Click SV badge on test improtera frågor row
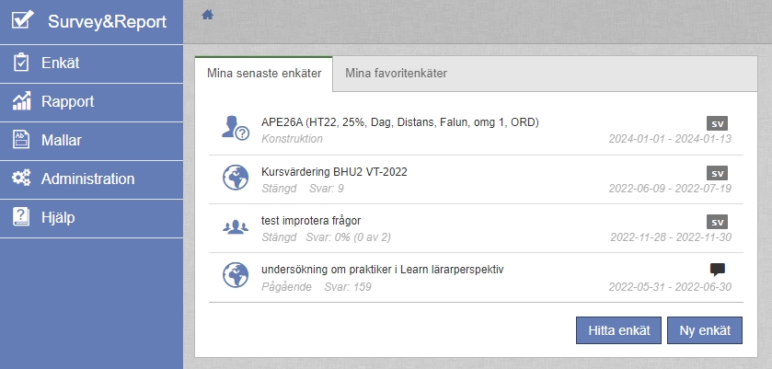 718,221
